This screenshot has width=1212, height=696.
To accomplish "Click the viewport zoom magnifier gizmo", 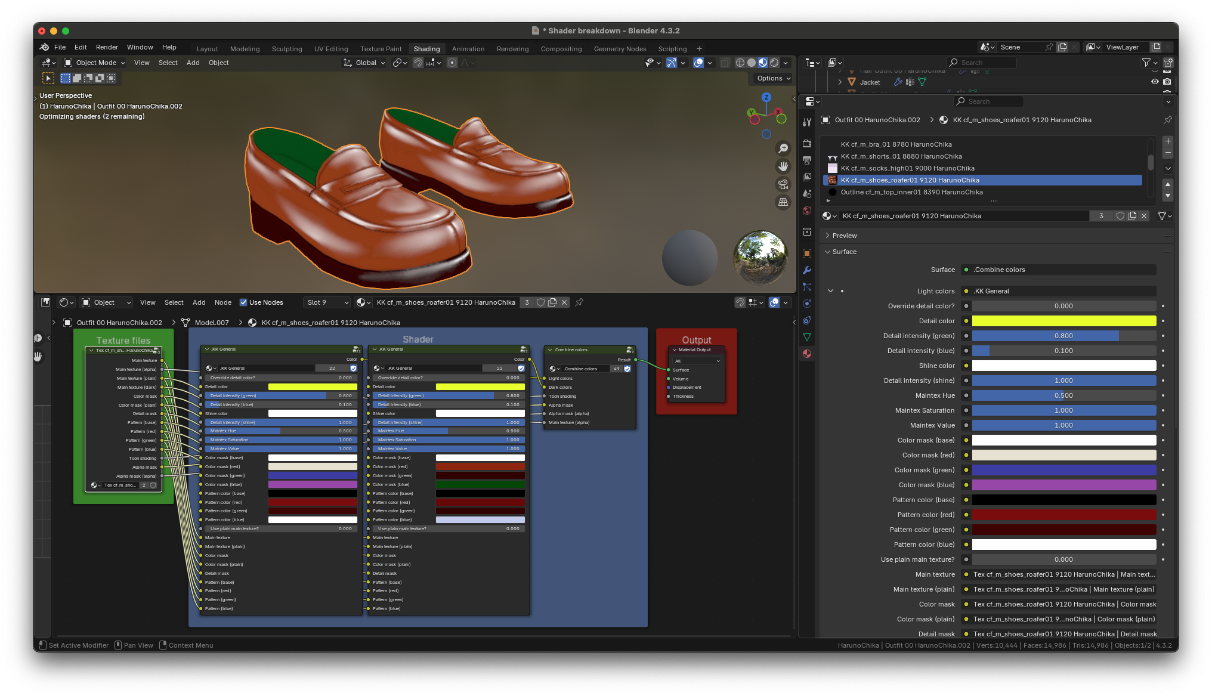I will pos(783,149).
